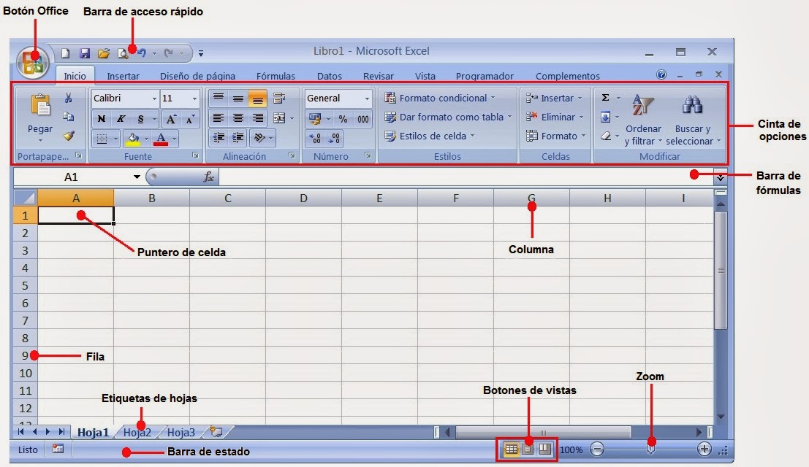Insert a new worksheet using the sheet icon
The width and height of the screenshot is (809, 467).
(x=216, y=431)
